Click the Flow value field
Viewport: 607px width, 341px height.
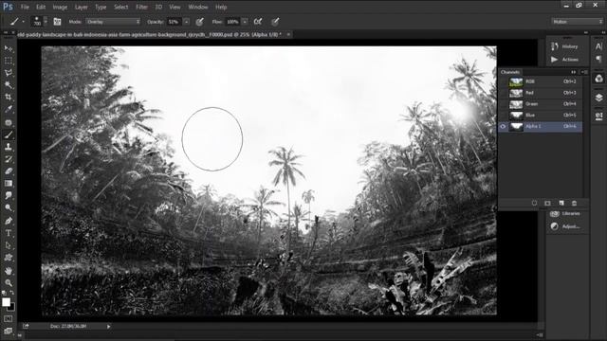(x=232, y=22)
